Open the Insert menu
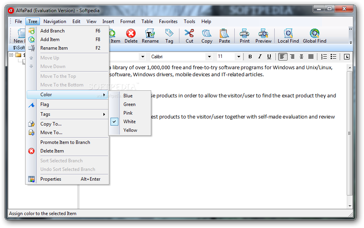The image size is (364, 228). click(108, 22)
